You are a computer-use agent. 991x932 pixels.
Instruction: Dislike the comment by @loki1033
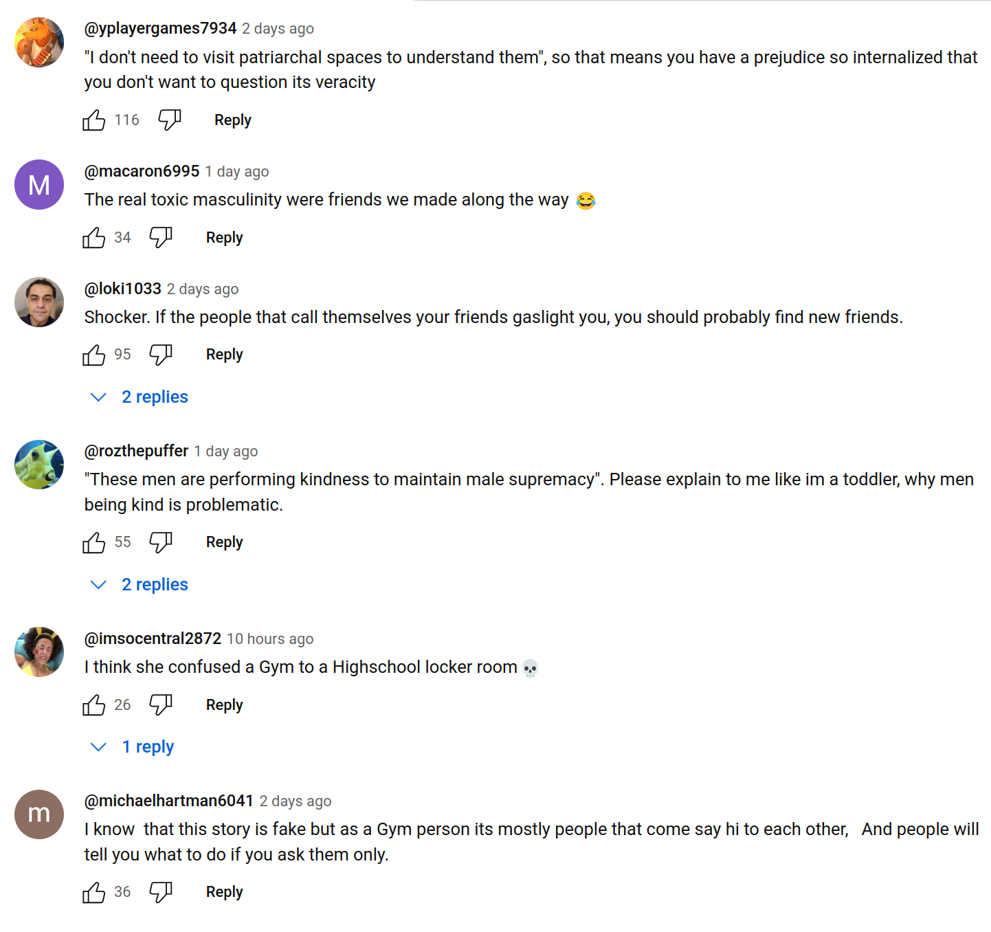161,355
